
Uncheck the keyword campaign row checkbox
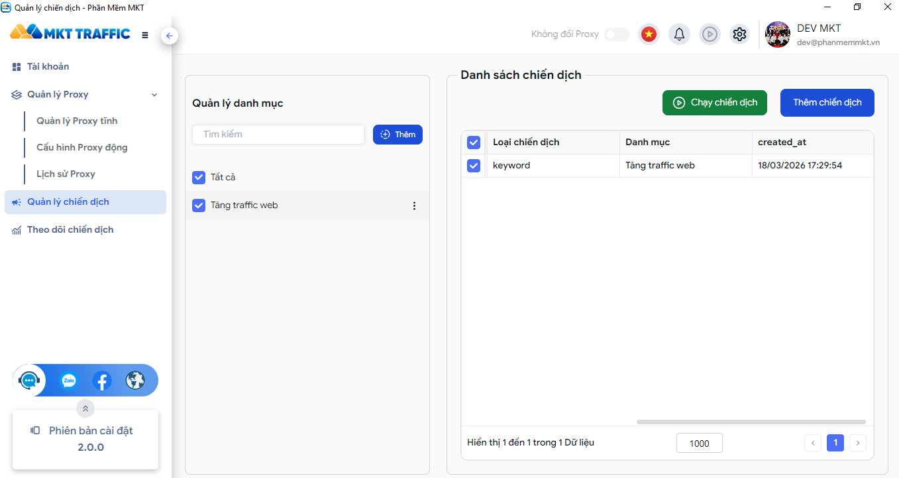click(474, 166)
